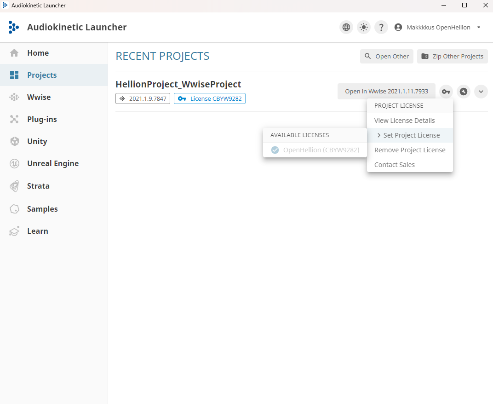This screenshot has width=493, height=404.
Task: Open the Strata section
Action: click(x=54, y=186)
